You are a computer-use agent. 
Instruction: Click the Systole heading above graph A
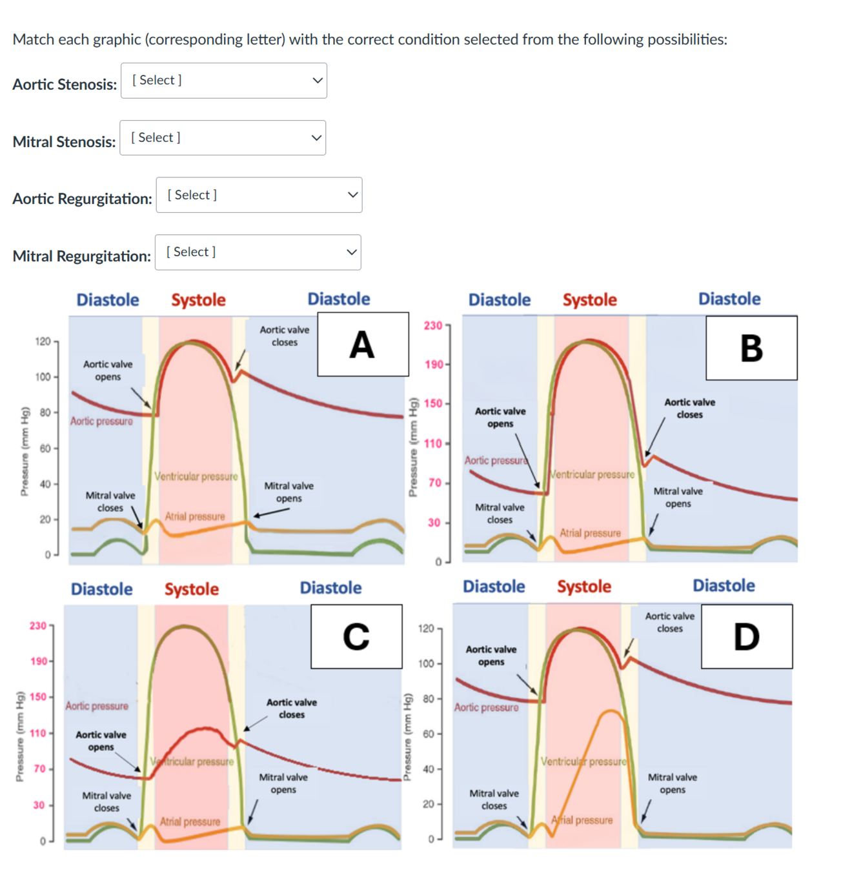coord(198,300)
